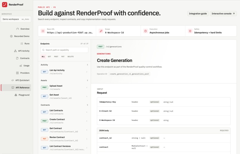240x154 pixels.
Task: Filter endpoints by DELETE method
Action: click(x=71, y=57)
